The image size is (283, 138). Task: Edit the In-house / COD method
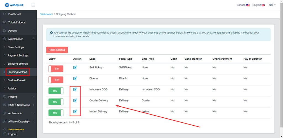coord(75,89)
